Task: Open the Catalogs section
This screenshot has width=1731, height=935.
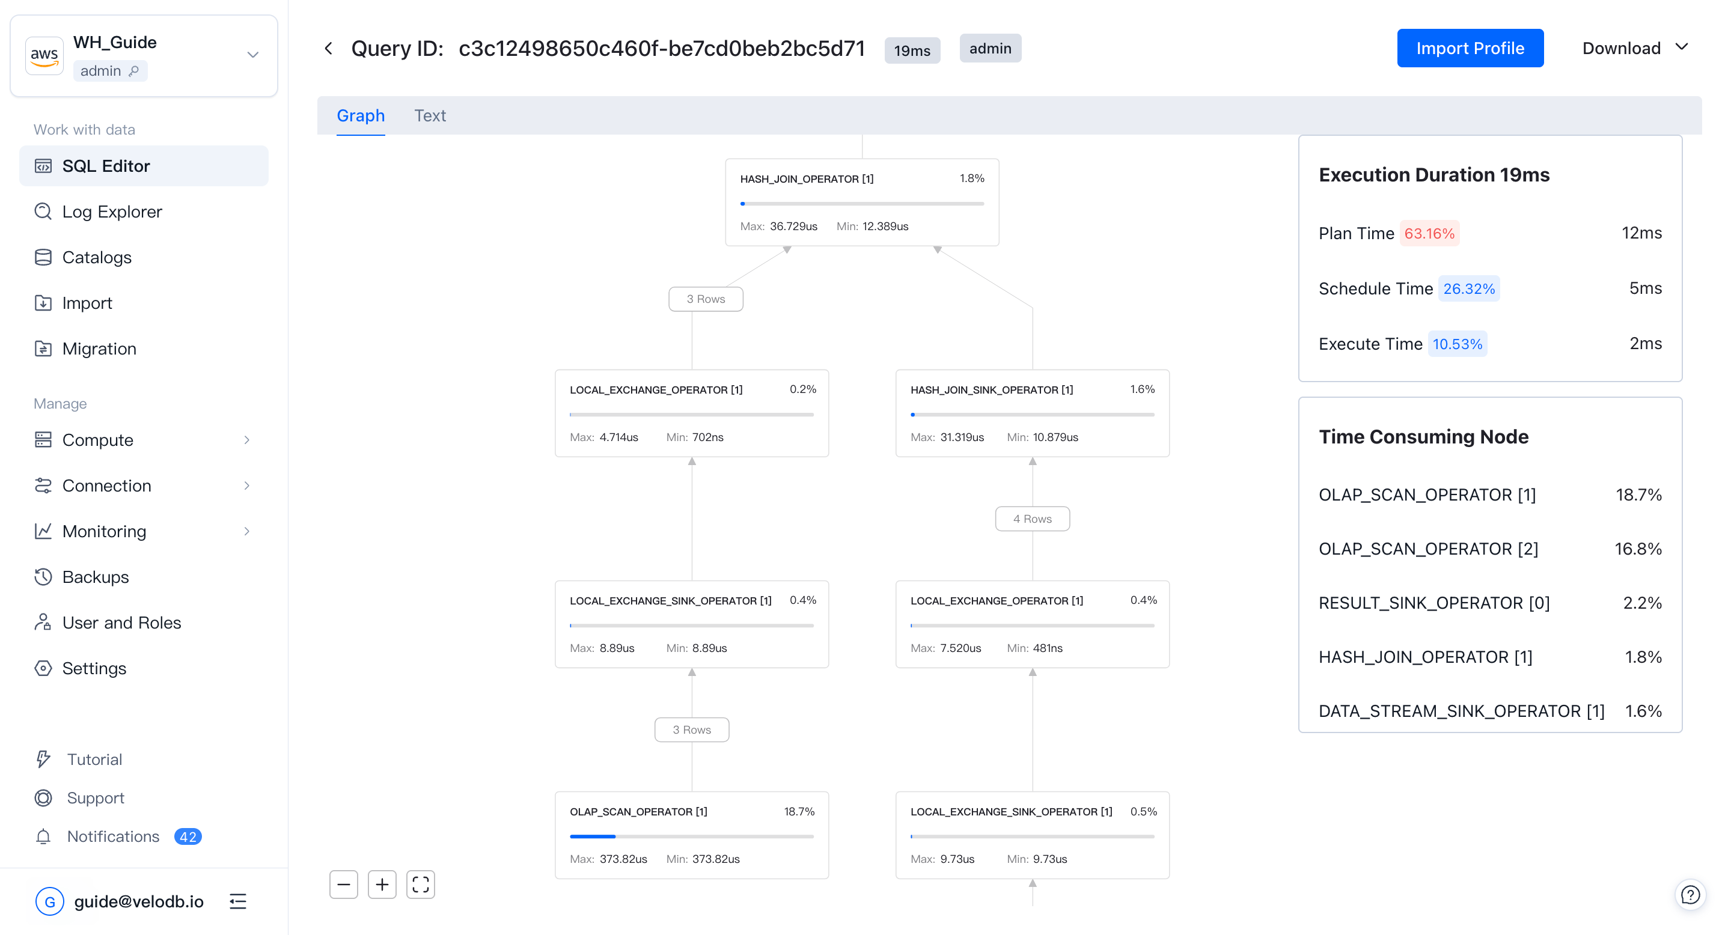Action: coord(97,257)
